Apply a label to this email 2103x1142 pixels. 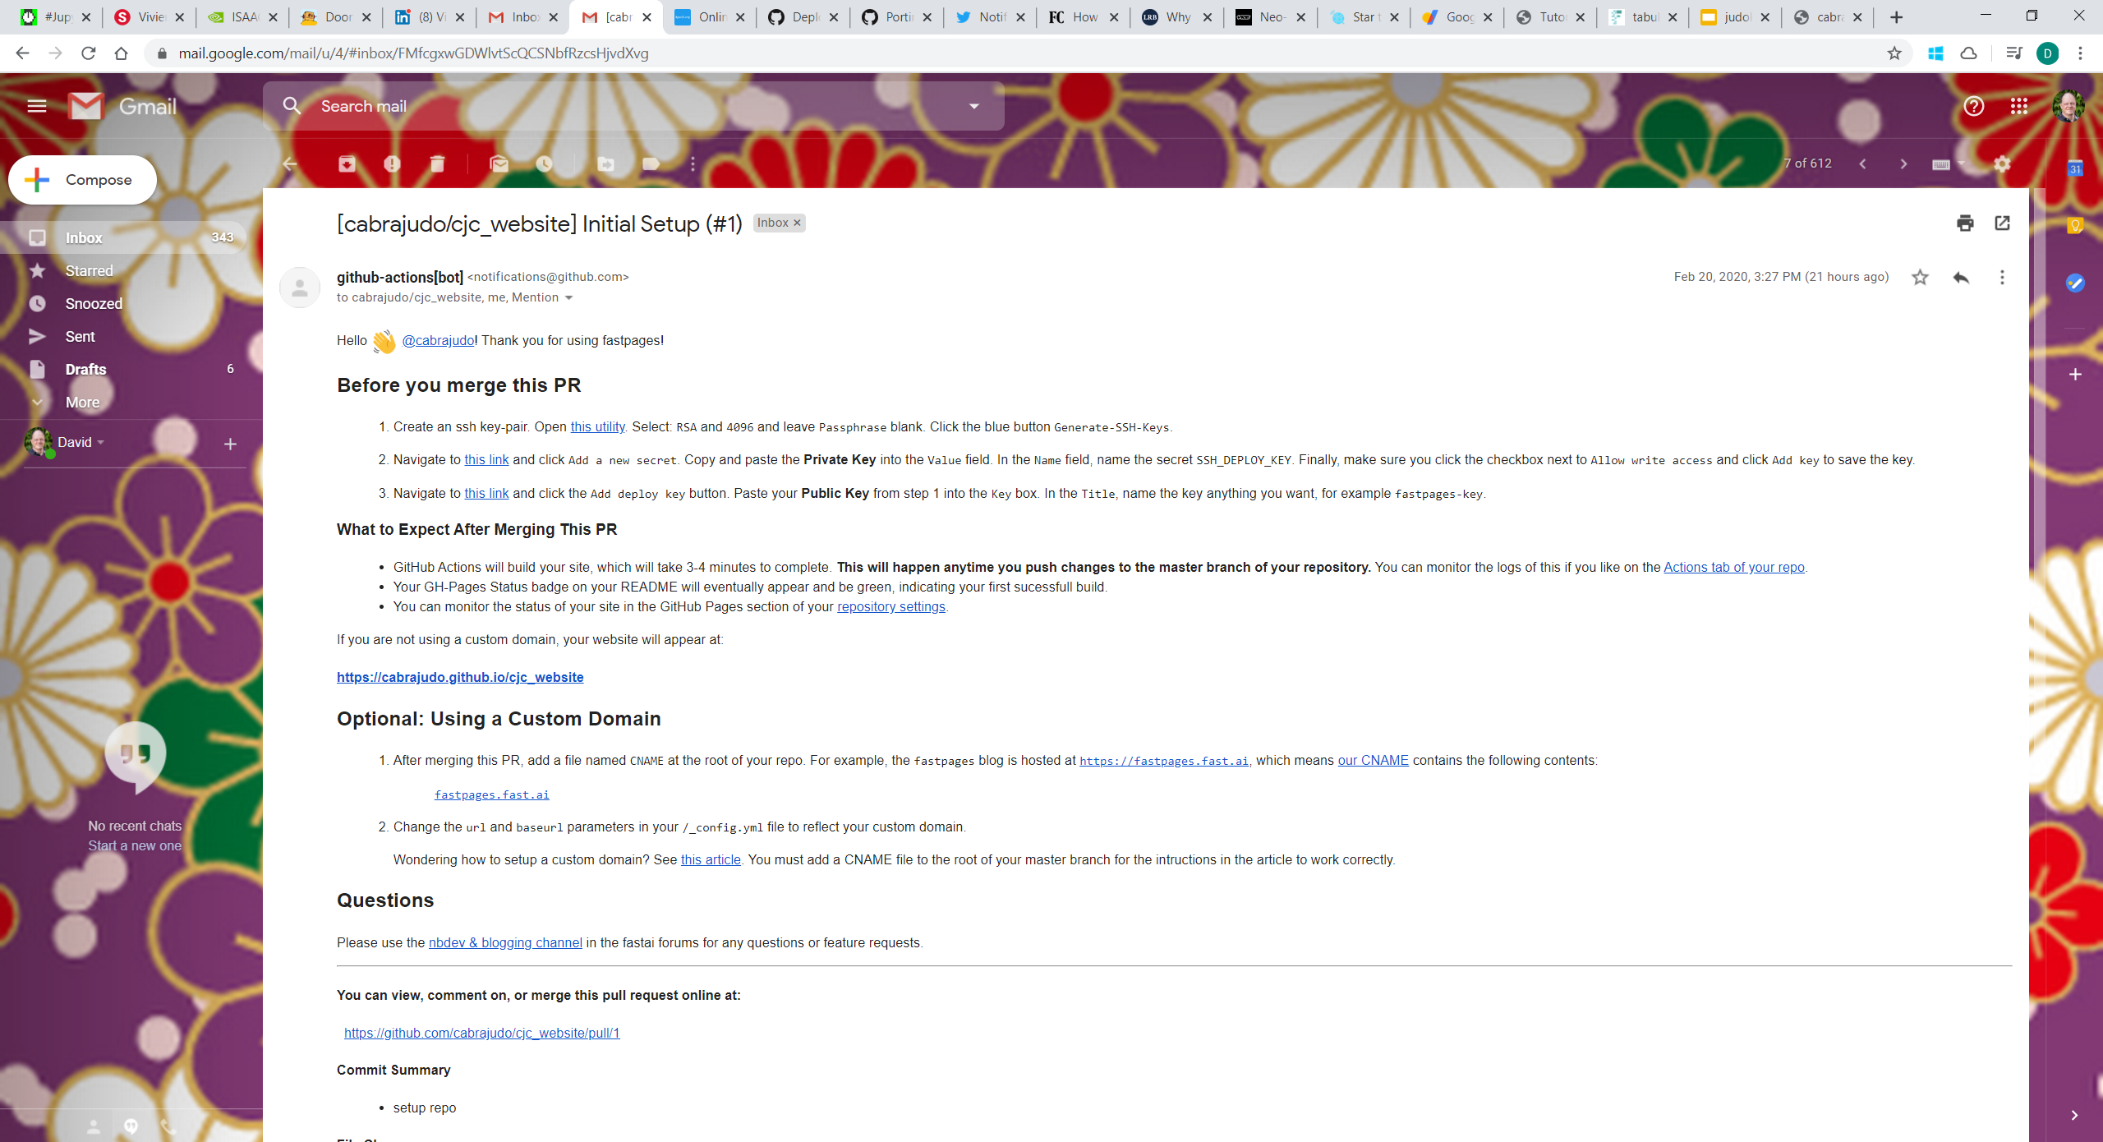(651, 163)
